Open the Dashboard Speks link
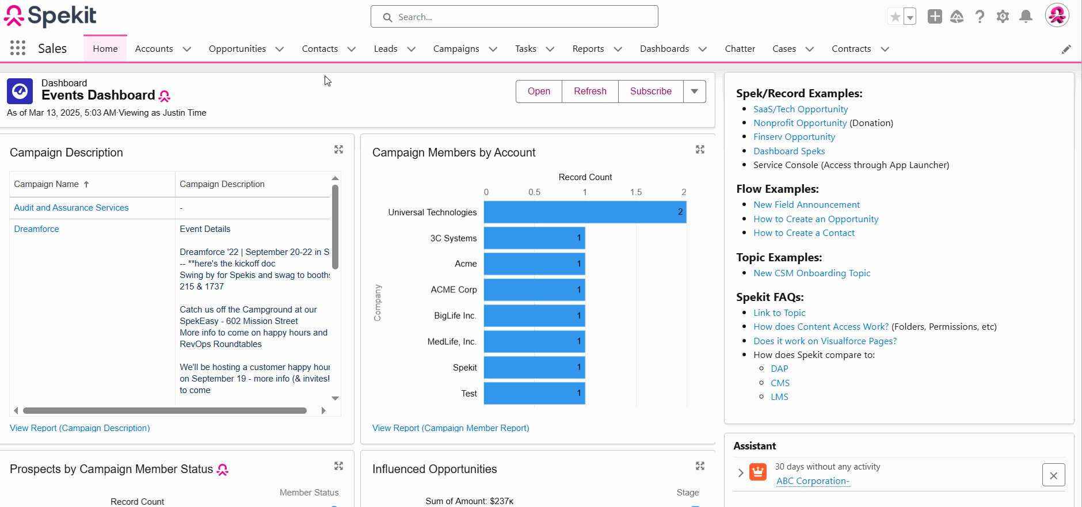Viewport: 1082px width, 507px height. point(789,151)
